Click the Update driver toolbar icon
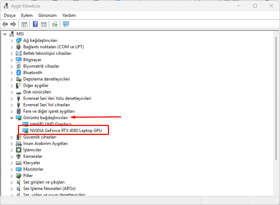 coord(55,24)
